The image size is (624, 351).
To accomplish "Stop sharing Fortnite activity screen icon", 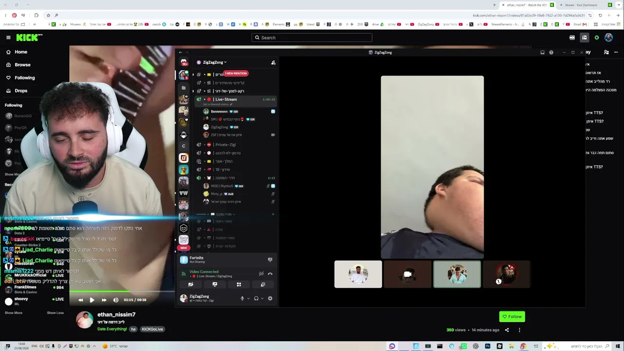I will point(270,260).
